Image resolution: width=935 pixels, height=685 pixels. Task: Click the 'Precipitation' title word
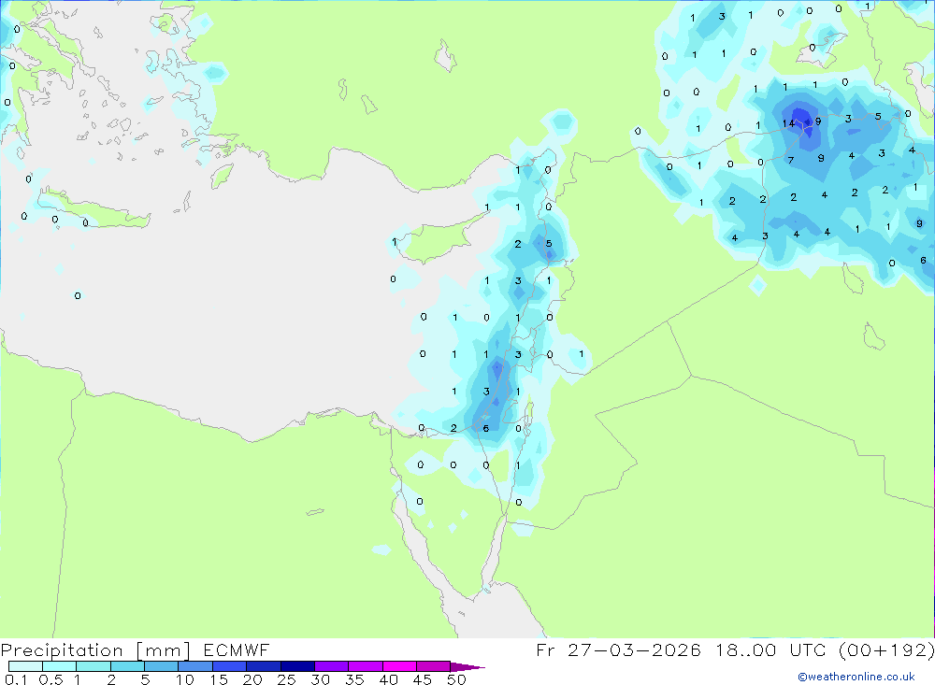coord(62,650)
